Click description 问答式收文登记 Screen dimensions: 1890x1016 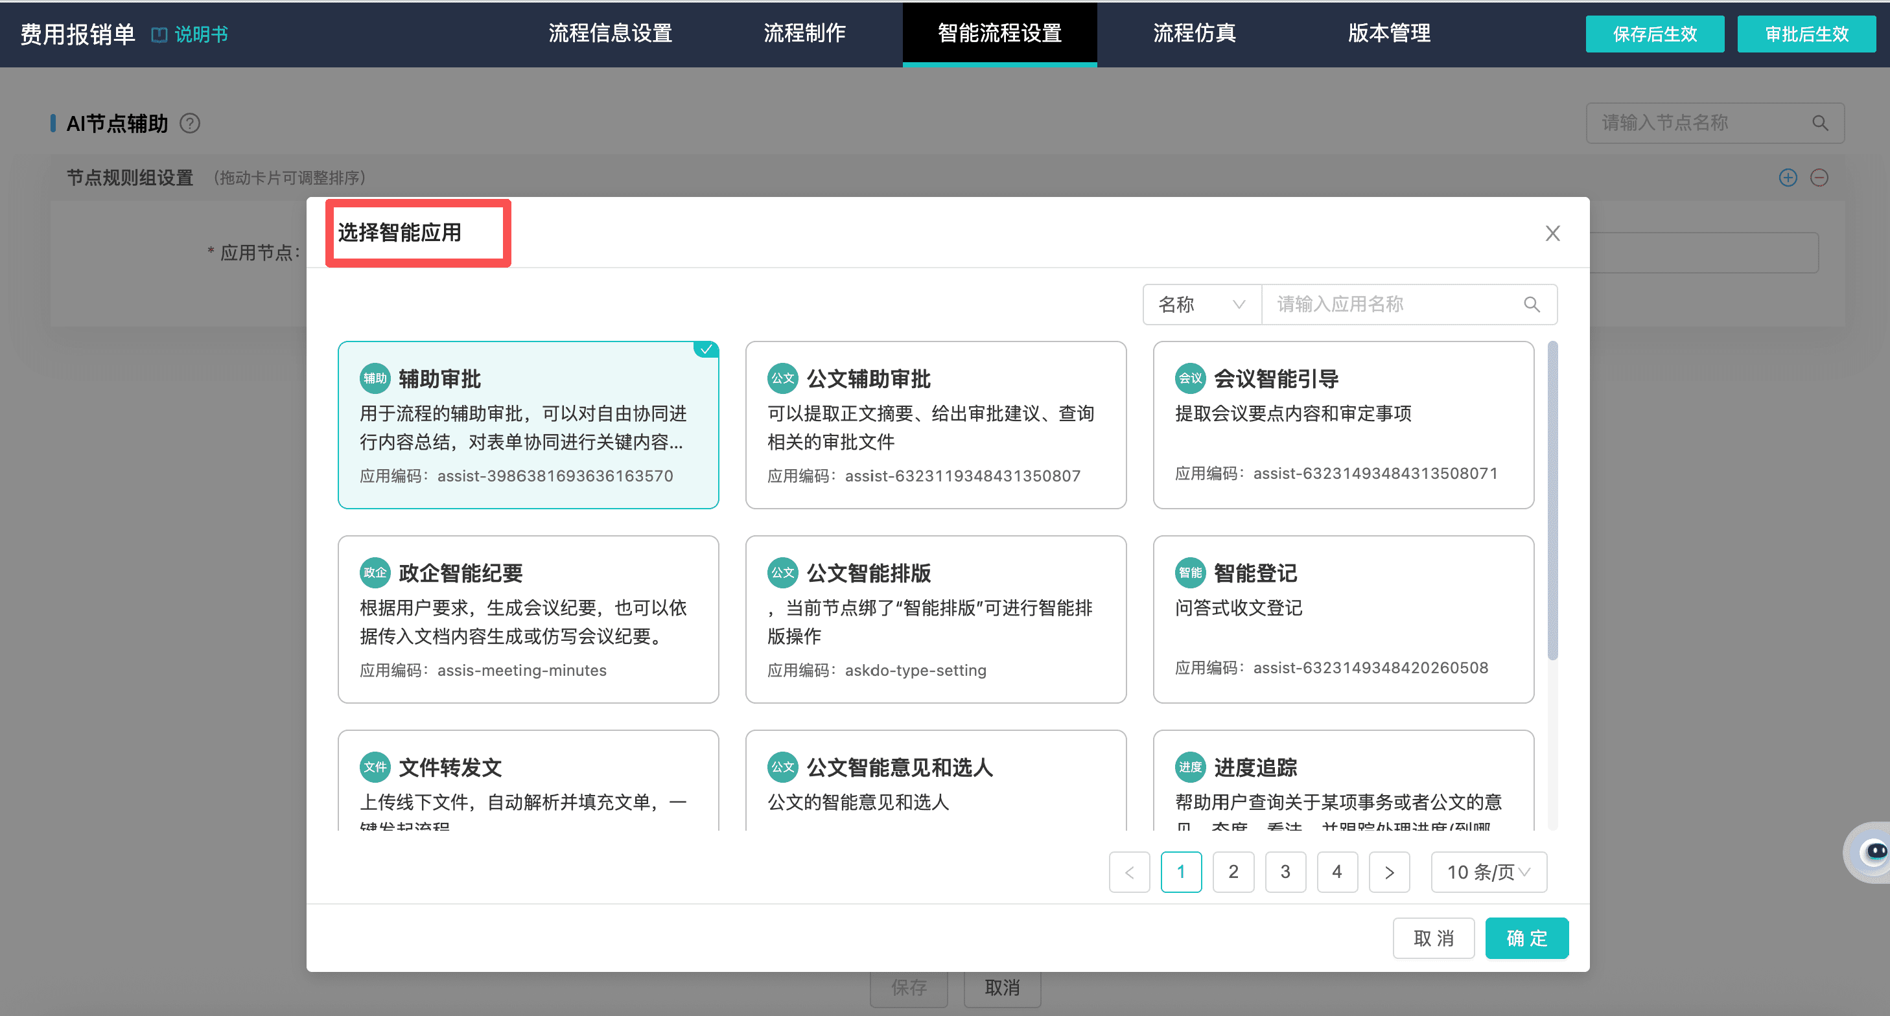[x=1239, y=608]
